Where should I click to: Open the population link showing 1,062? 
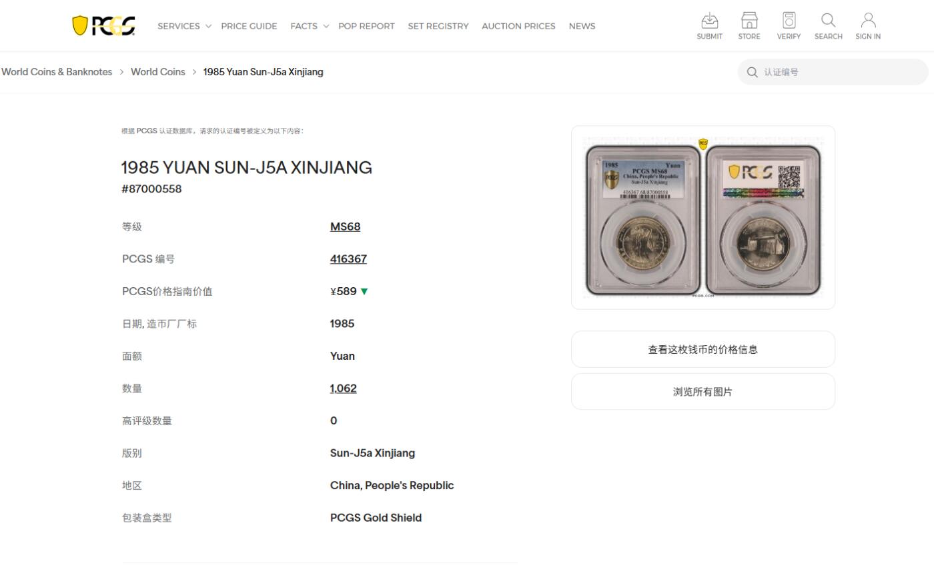[343, 388]
